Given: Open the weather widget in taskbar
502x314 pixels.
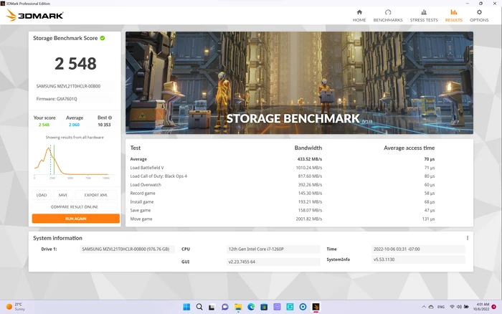Looking at the screenshot, I should pos(15,307).
